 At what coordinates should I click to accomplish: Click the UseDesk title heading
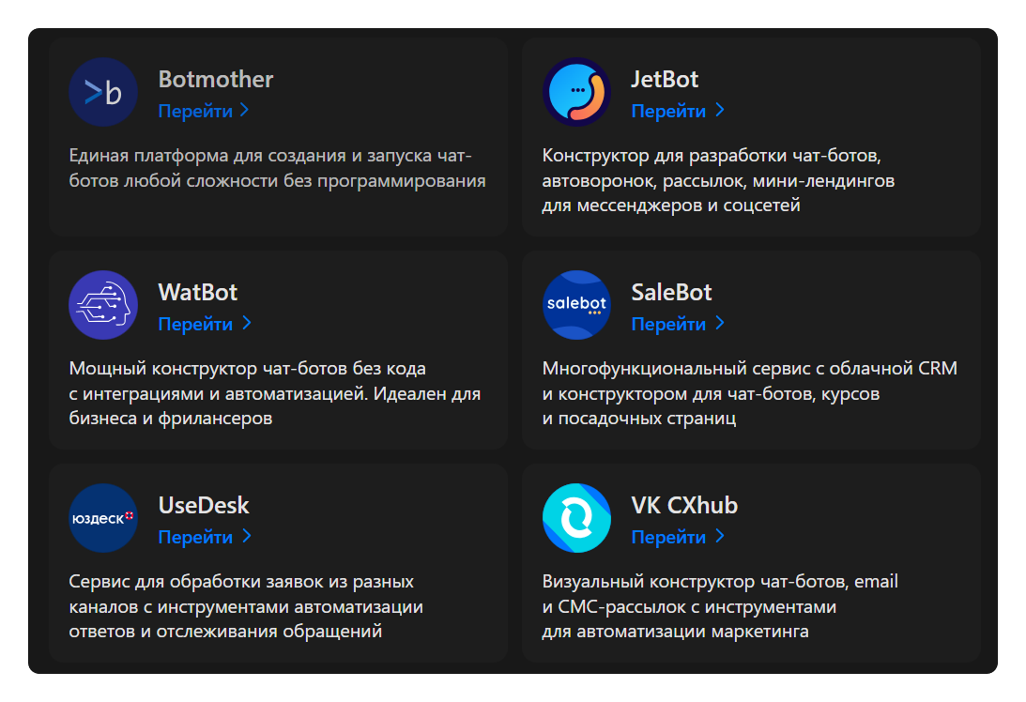pos(204,505)
